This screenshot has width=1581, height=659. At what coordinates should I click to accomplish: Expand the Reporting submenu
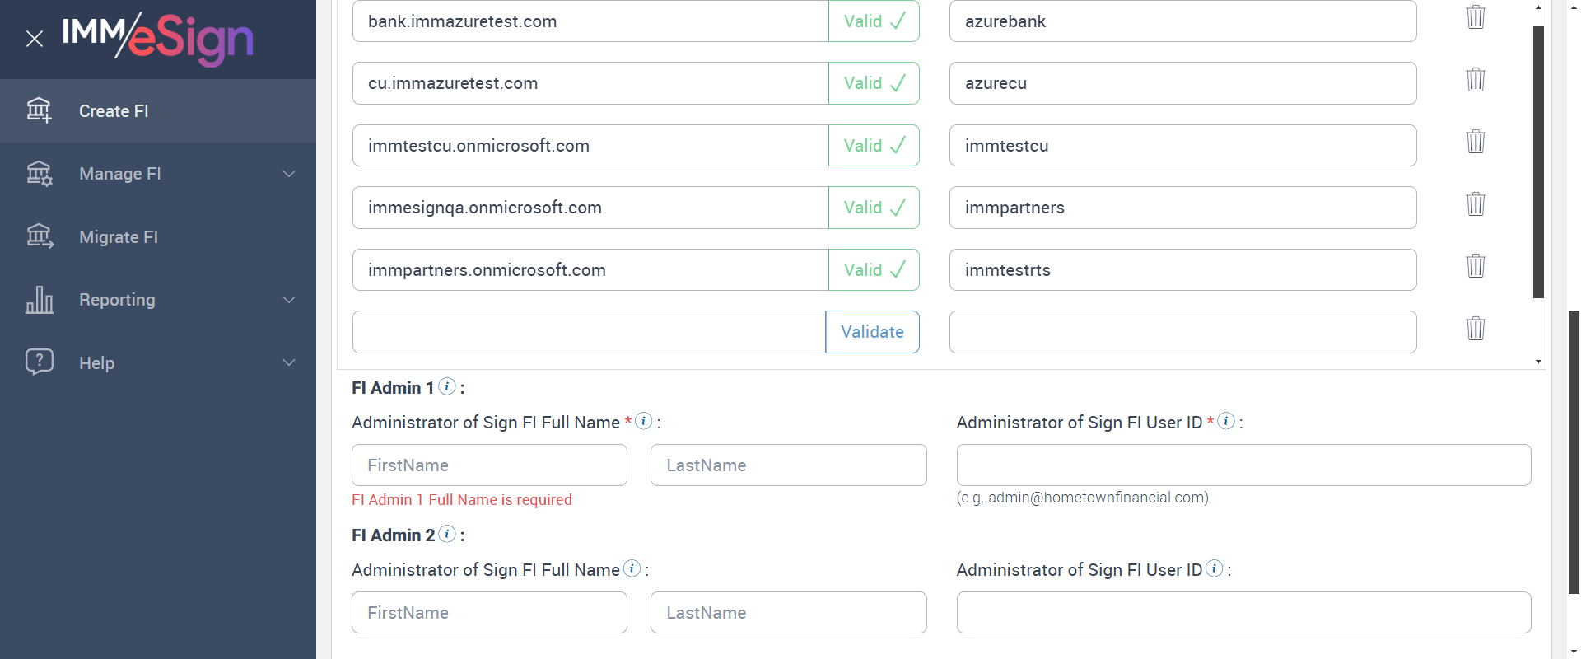point(288,300)
